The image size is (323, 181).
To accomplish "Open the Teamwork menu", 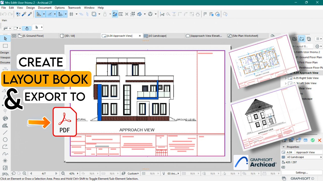I will pyautogui.click(x=74, y=8).
